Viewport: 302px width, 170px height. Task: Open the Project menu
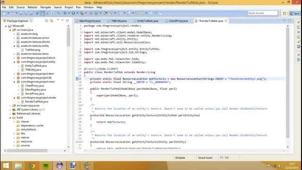[69, 8]
